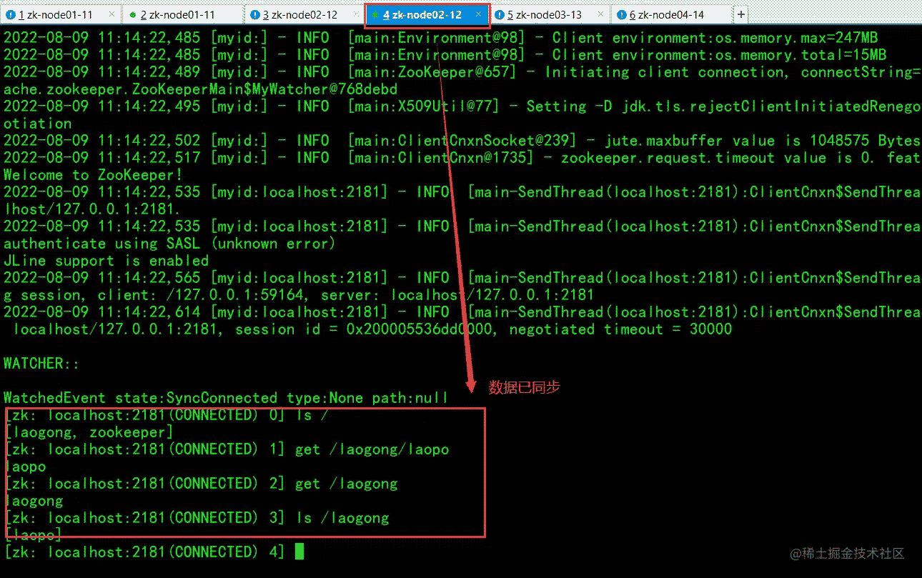Click the "get /laogong/laopo" command text
The height and width of the screenshot is (578, 922).
point(372,449)
